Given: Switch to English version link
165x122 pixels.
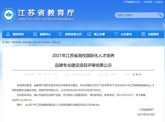Looking at the screenshot, I should click(x=159, y=2).
